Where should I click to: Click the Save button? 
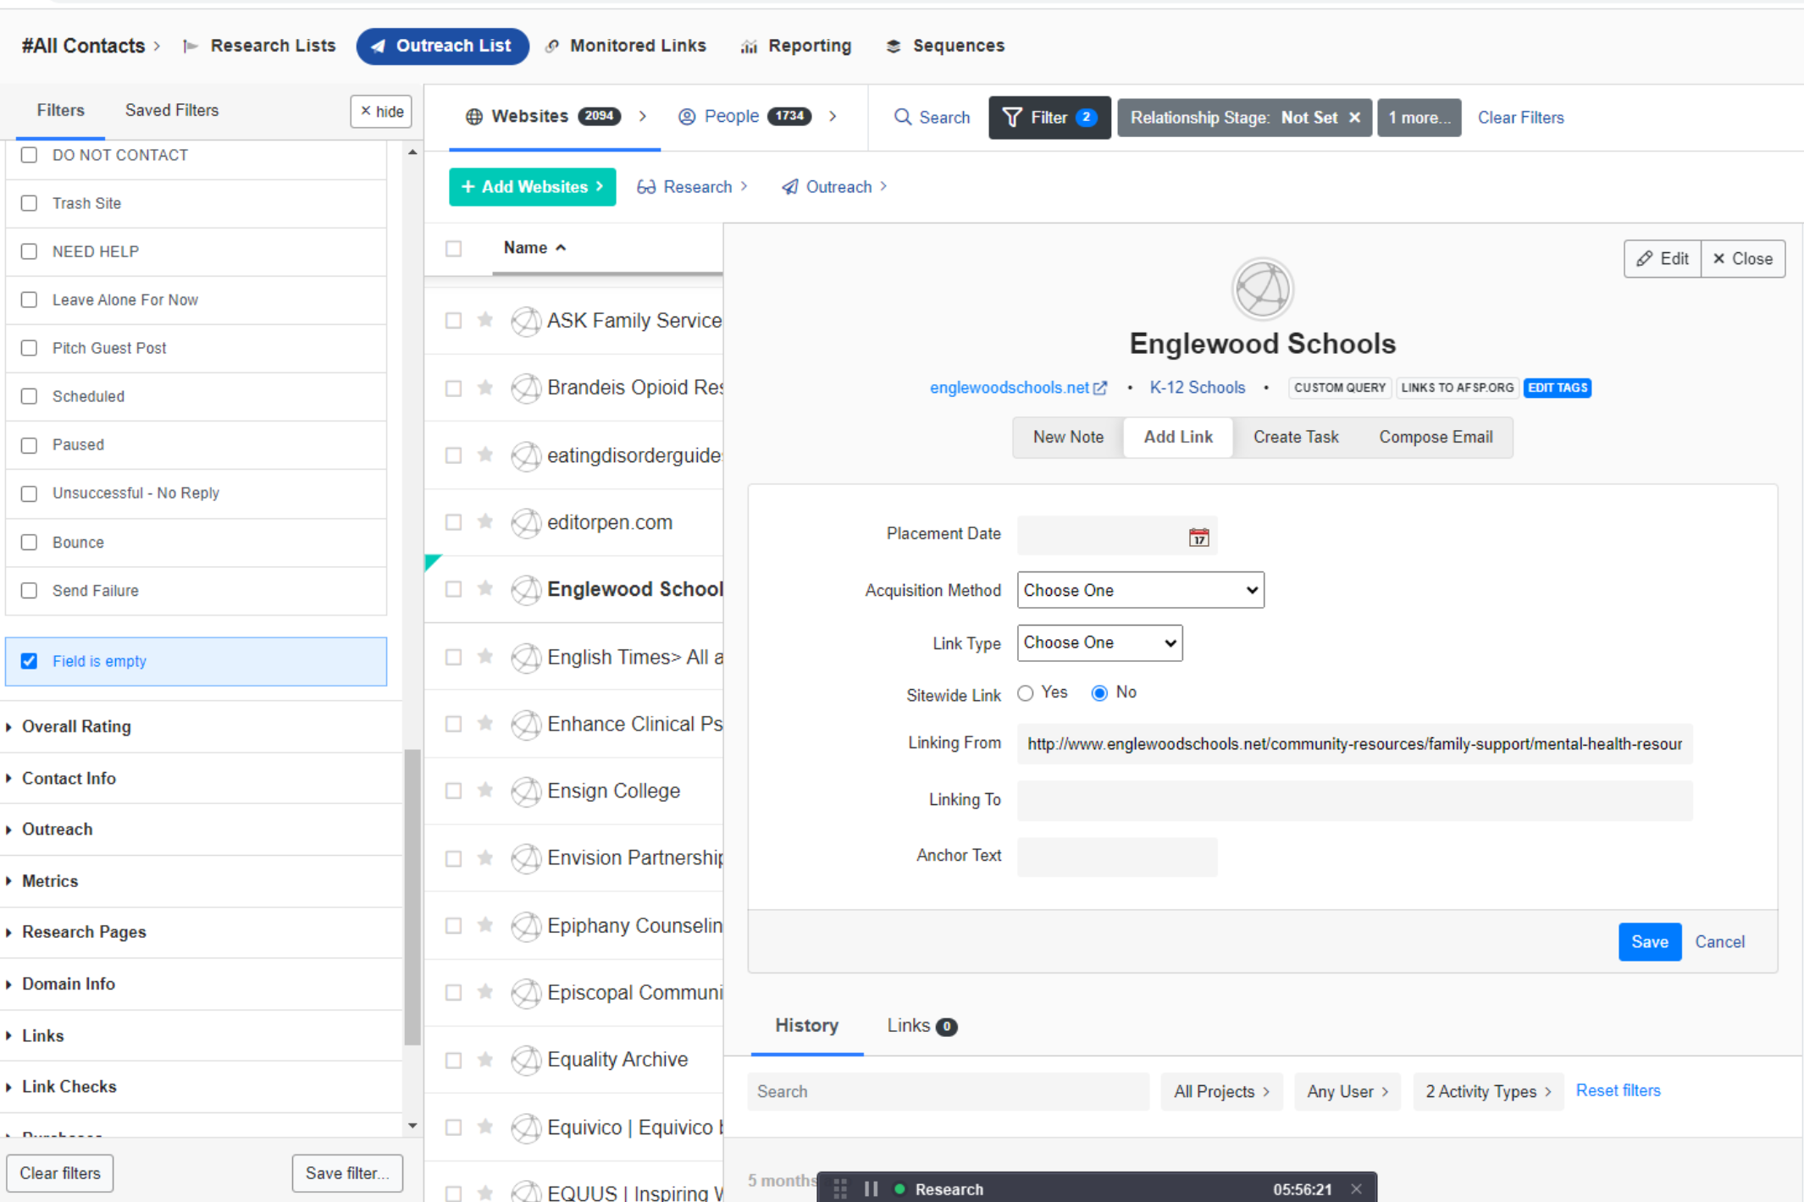[x=1649, y=942]
